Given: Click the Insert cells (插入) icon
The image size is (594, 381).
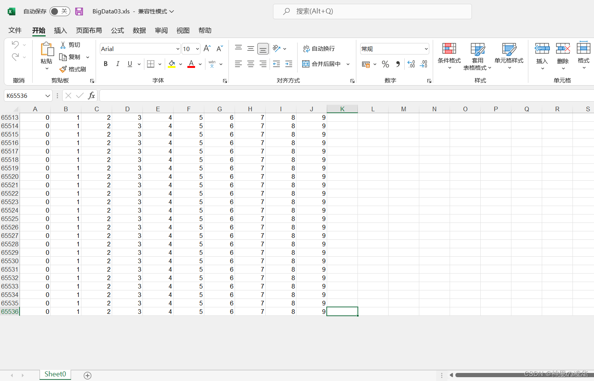Looking at the screenshot, I should pyautogui.click(x=542, y=49).
